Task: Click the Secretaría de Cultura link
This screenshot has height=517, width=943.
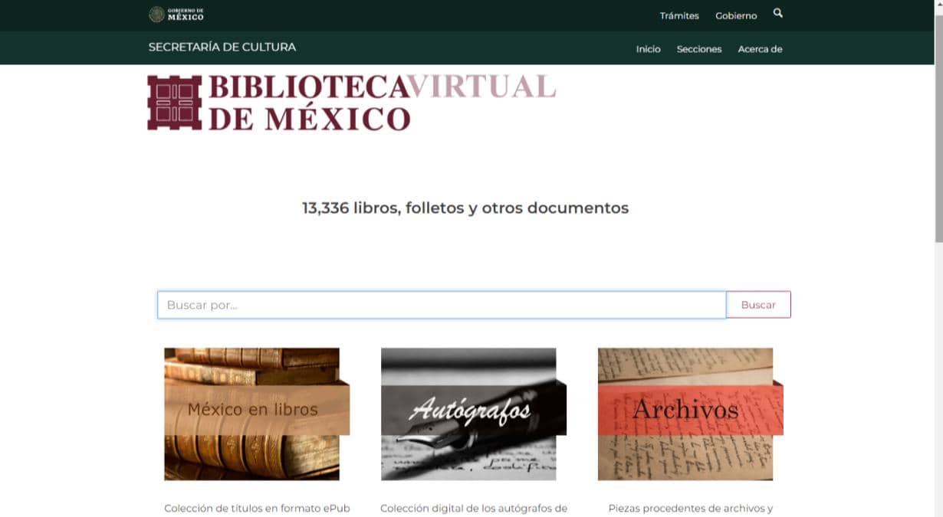Action: click(x=222, y=47)
